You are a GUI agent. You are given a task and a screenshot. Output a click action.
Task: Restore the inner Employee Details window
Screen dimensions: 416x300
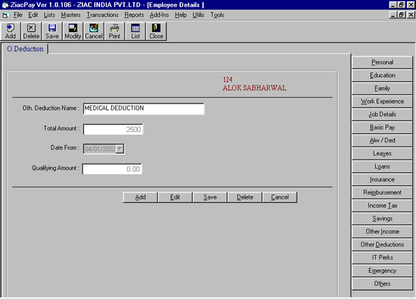[x=401, y=15]
